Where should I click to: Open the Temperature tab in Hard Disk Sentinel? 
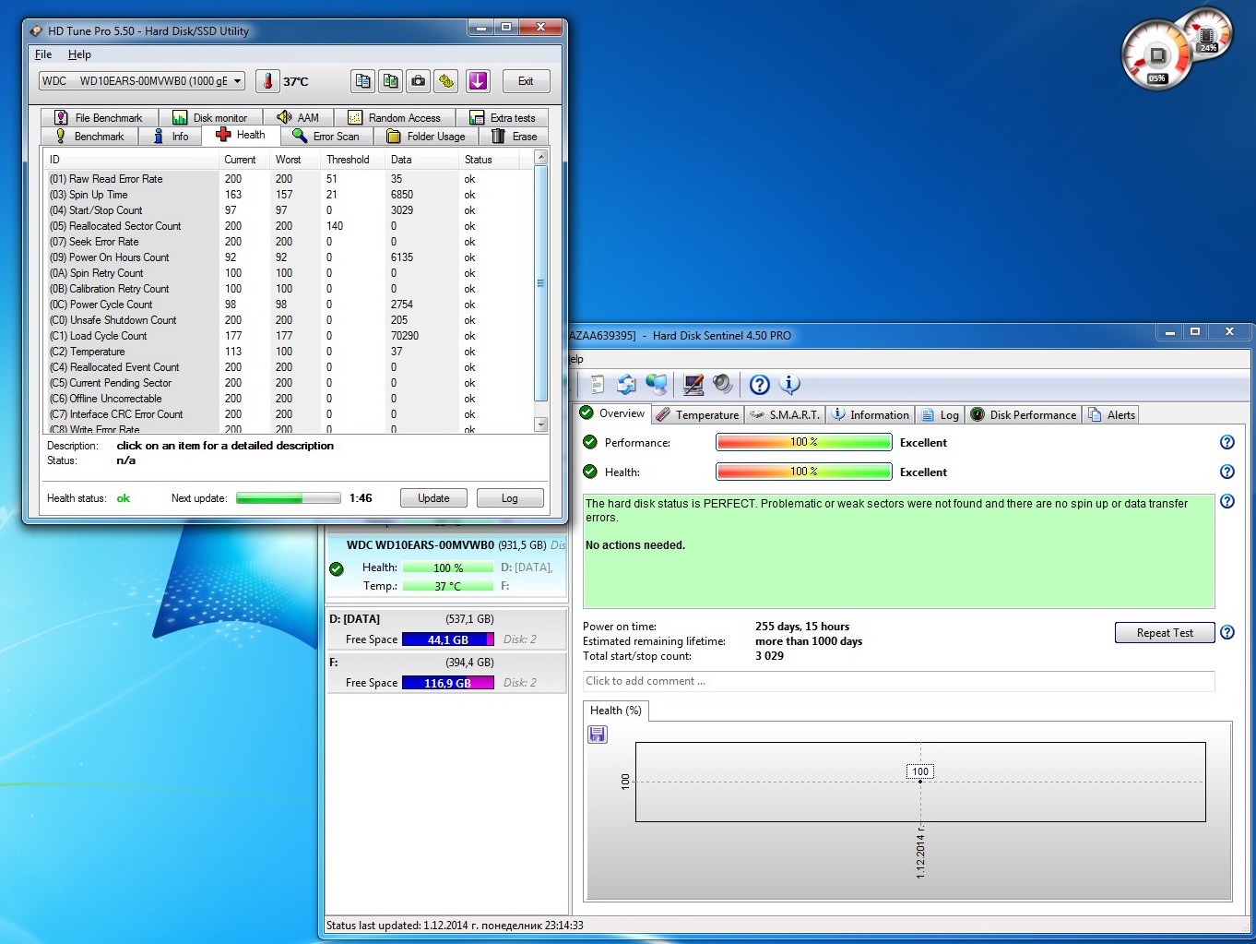point(697,414)
